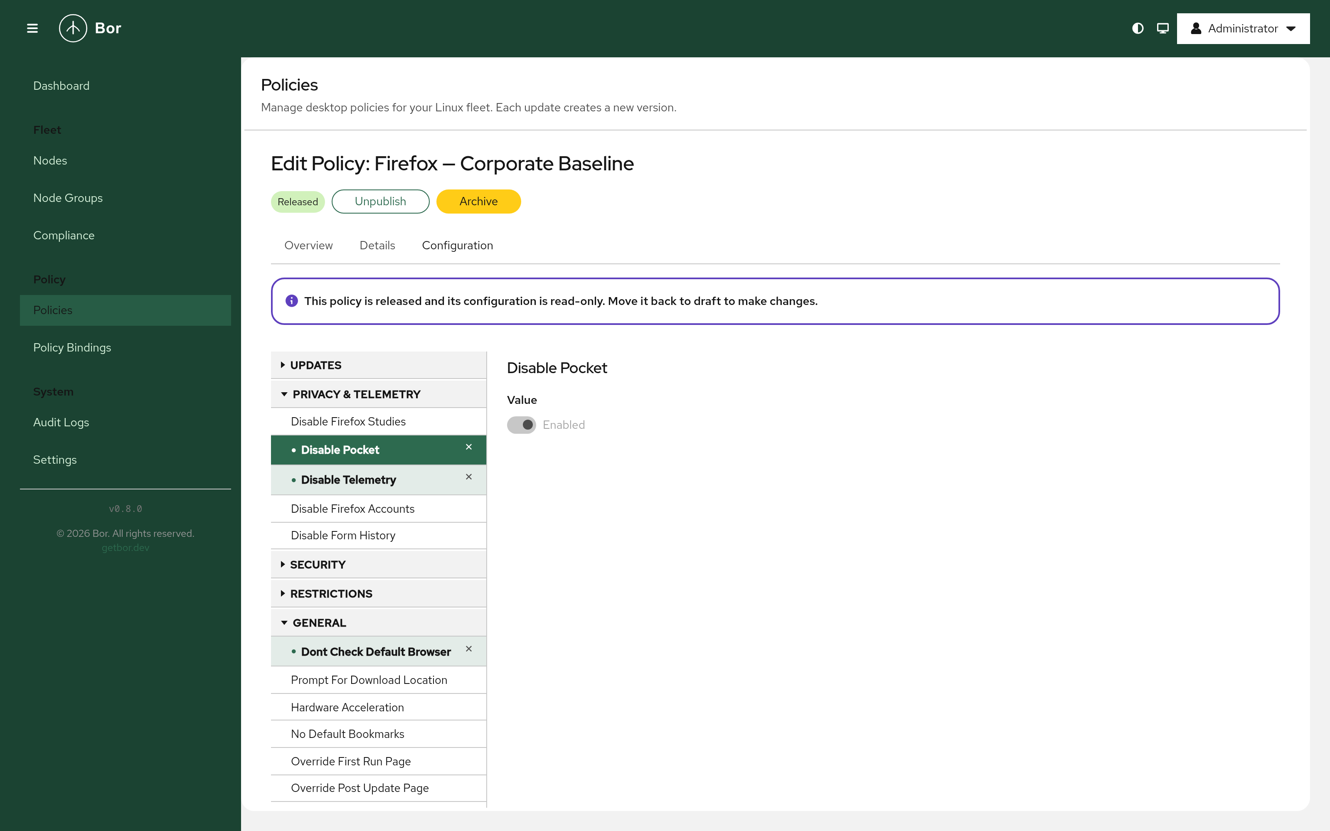Click the monitor display icon in header

1163,28
